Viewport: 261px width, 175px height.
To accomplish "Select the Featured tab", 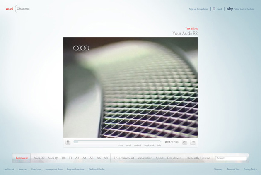I will pyautogui.click(x=22, y=158).
